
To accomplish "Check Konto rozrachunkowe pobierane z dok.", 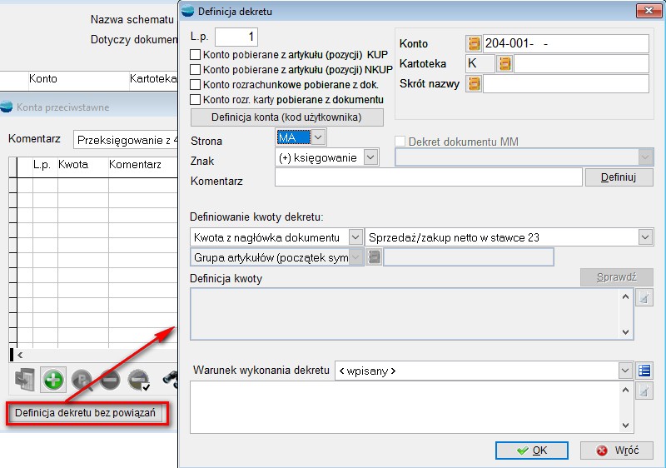I will [x=196, y=85].
